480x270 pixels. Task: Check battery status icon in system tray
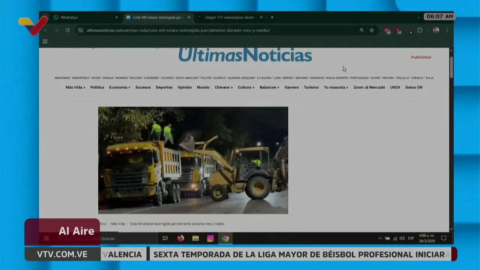387,238
